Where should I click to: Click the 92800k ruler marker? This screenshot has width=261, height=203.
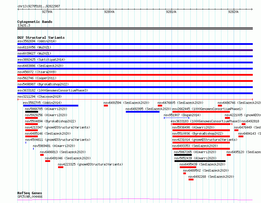(109, 12)
